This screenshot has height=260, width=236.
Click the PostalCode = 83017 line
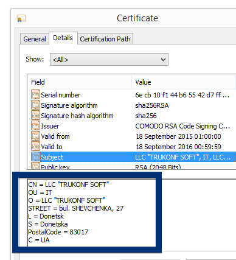pos(58,232)
